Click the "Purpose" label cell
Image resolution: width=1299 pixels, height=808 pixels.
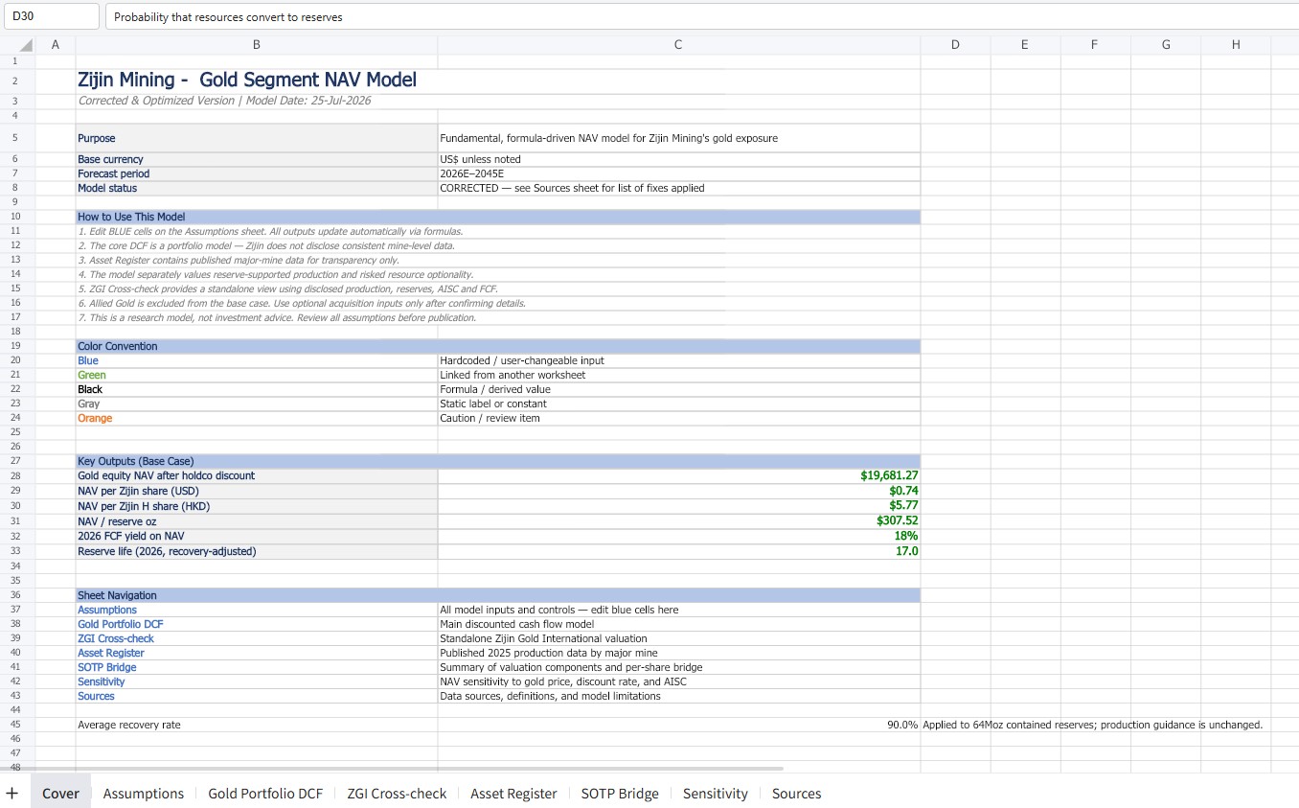click(x=257, y=138)
